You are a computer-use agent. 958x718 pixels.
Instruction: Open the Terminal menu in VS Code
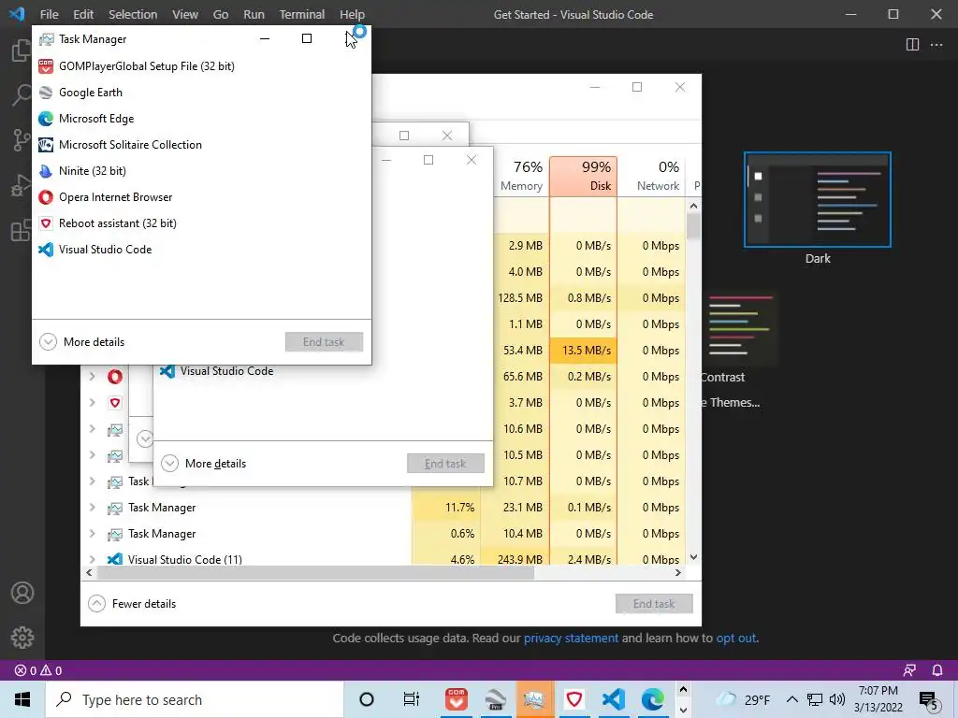tap(302, 14)
